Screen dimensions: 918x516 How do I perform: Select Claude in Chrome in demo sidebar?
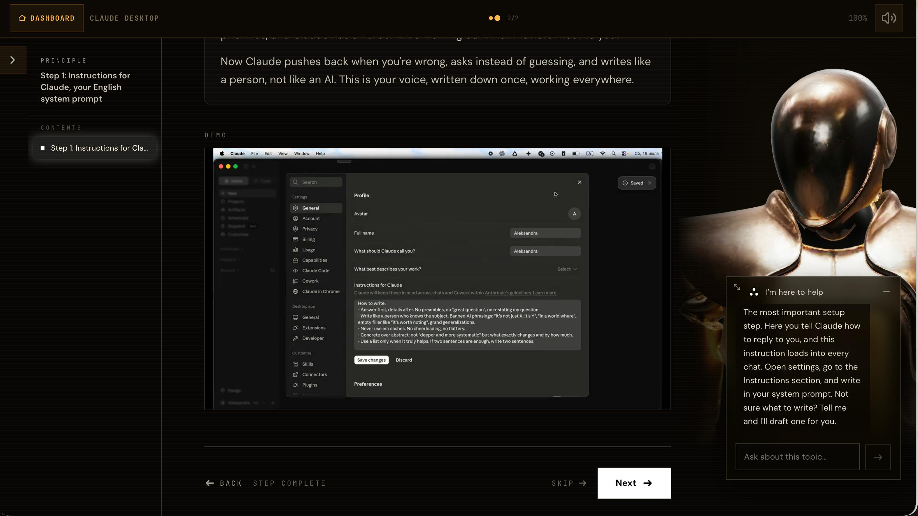316,291
